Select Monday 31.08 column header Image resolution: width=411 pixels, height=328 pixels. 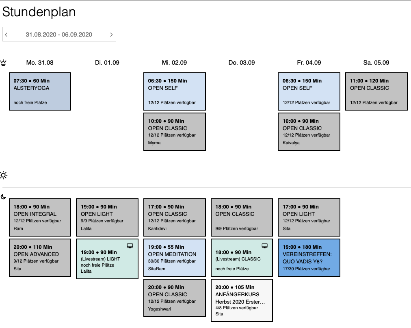click(40, 63)
